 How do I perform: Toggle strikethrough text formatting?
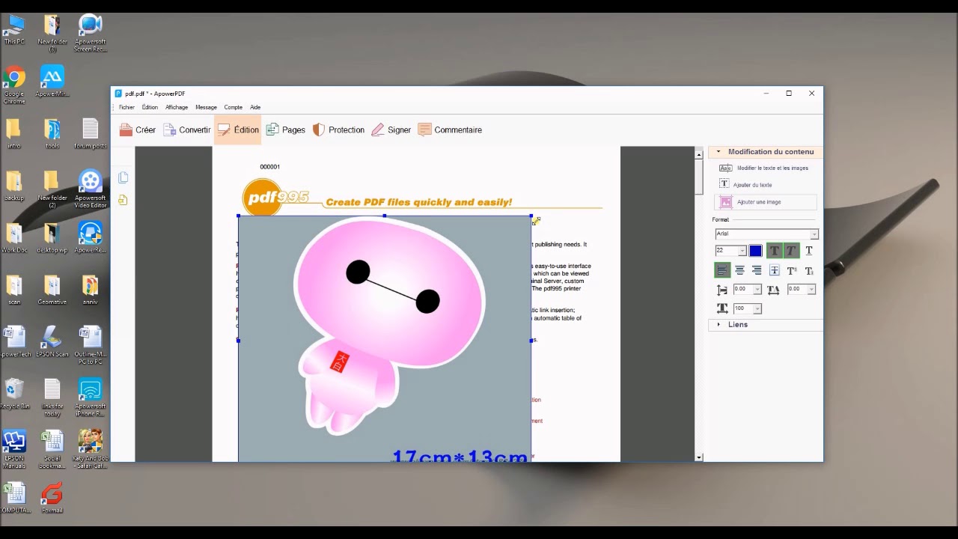click(x=774, y=270)
